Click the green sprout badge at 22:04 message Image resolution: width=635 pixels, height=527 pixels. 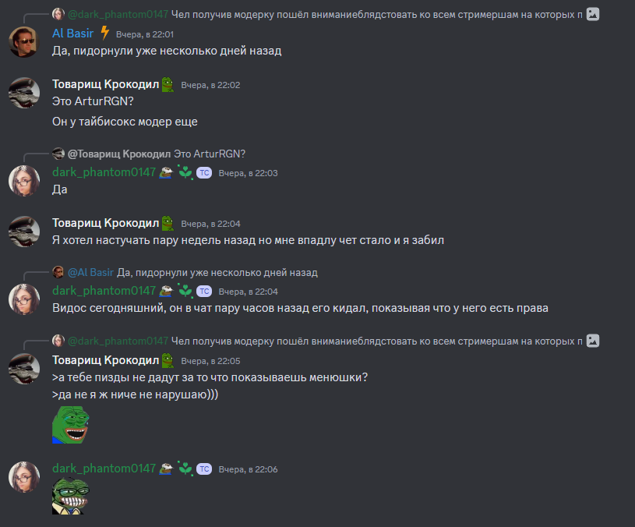point(185,292)
